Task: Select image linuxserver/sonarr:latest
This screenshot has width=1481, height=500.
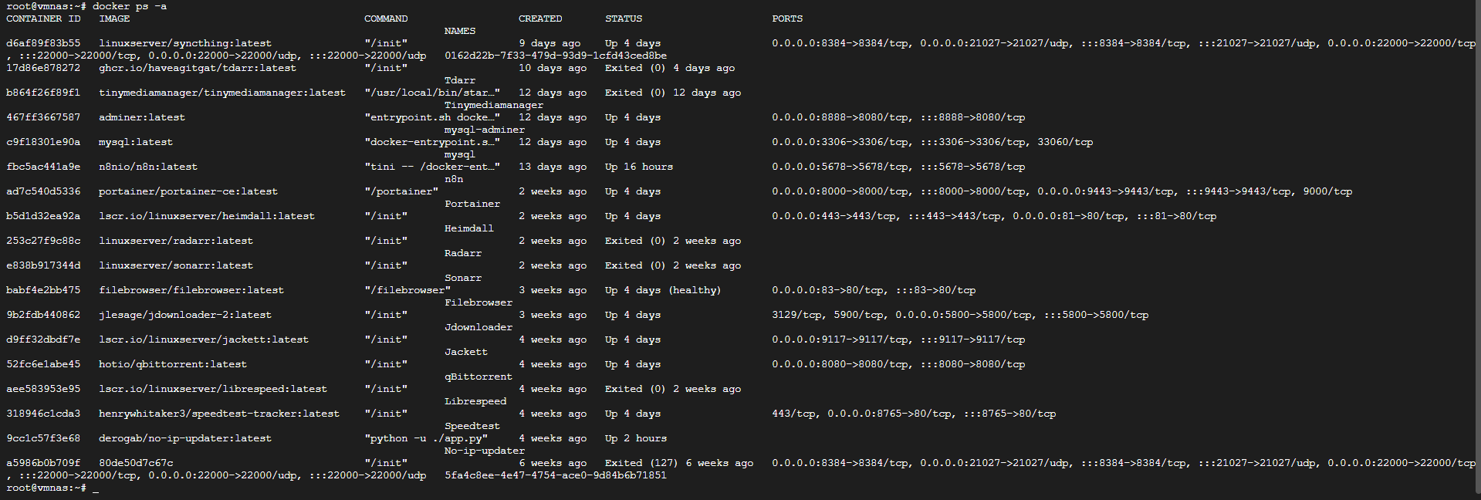Action: pos(176,265)
